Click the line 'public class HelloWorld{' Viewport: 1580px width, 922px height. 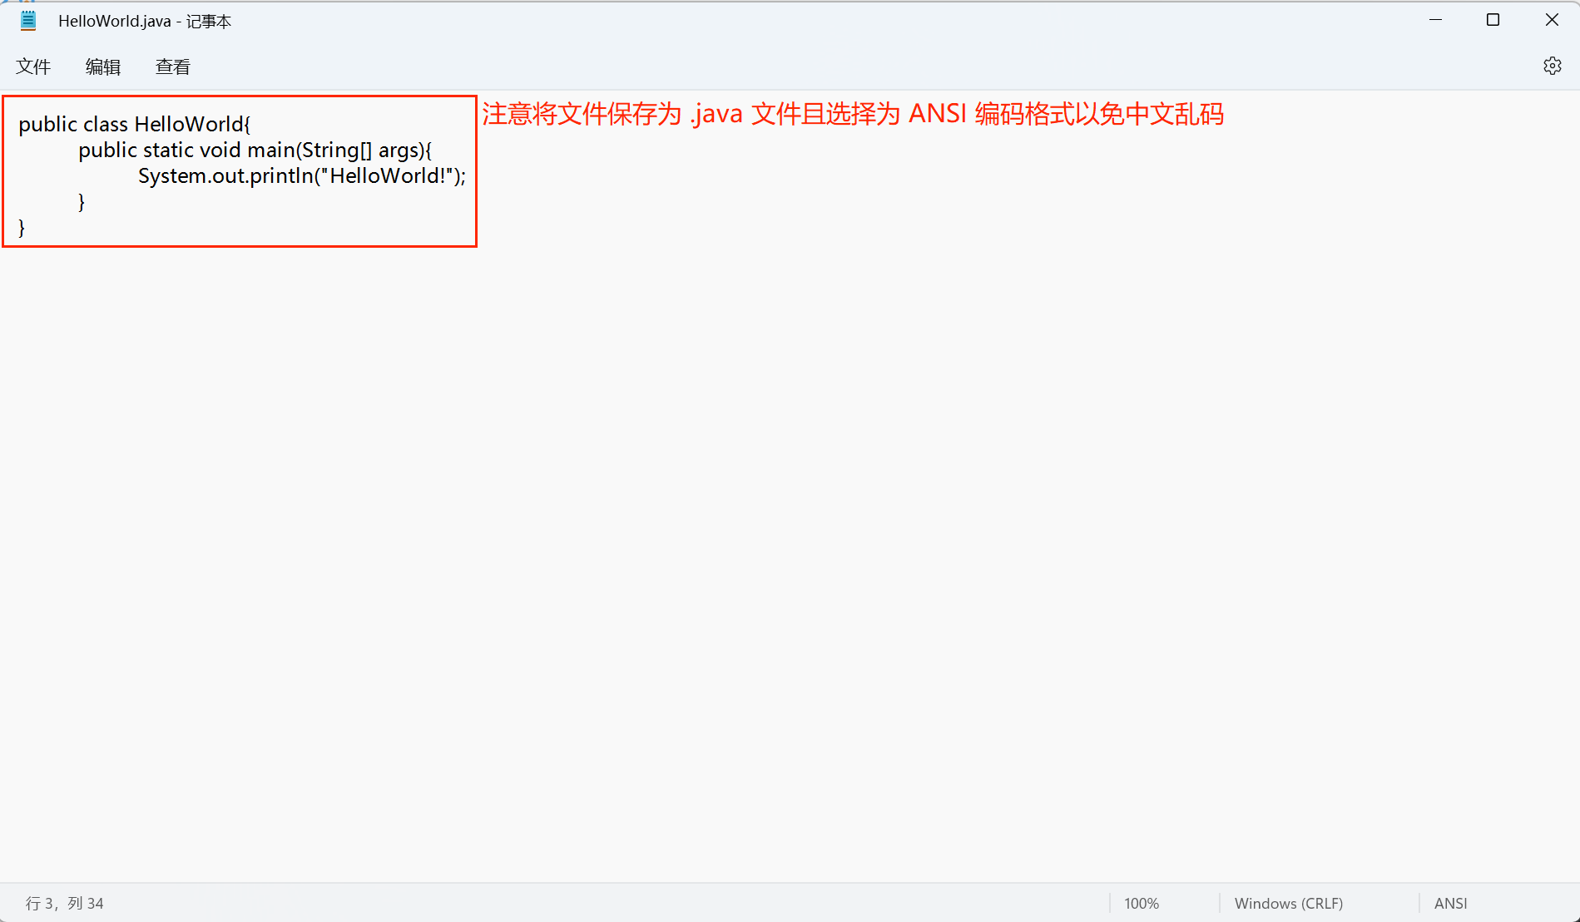(x=135, y=124)
